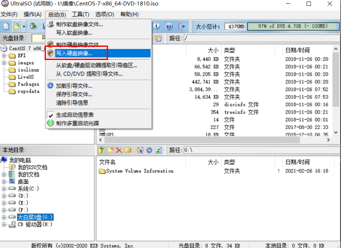Expand the 我的文档 tree node
This screenshot has height=248, width=341.
point(4,174)
